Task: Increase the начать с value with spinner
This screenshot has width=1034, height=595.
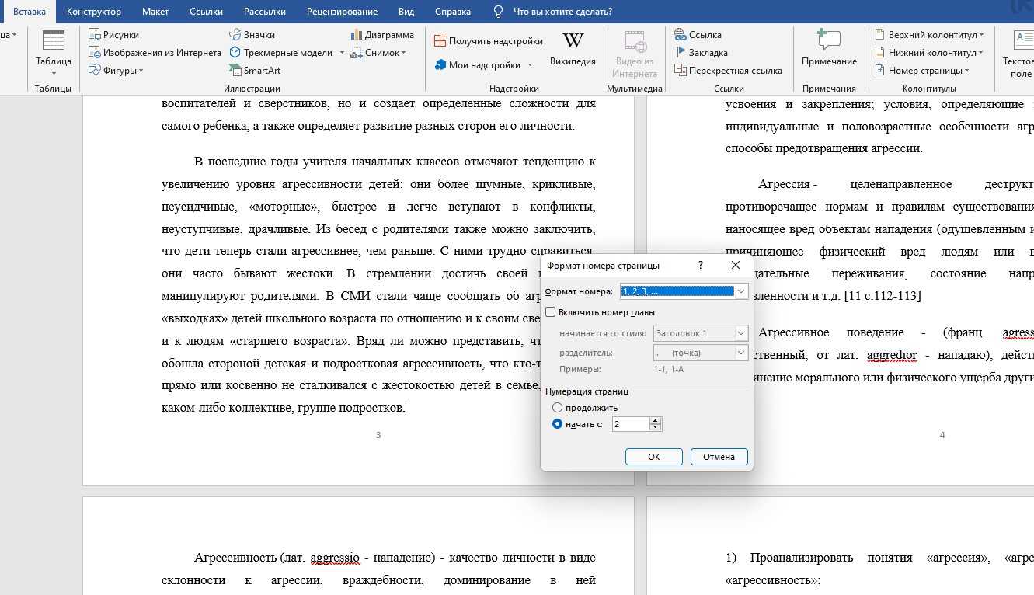Action: tap(656, 421)
